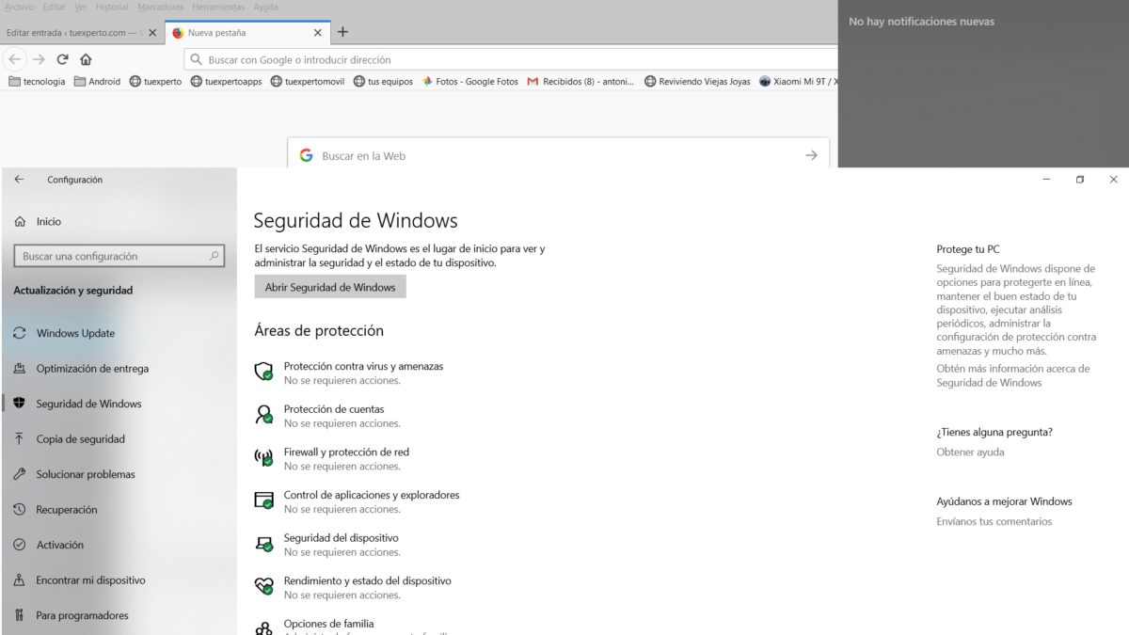Click the virus and threat protection shield icon
This screenshot has width=1129, height=635.
click(264, 372)
